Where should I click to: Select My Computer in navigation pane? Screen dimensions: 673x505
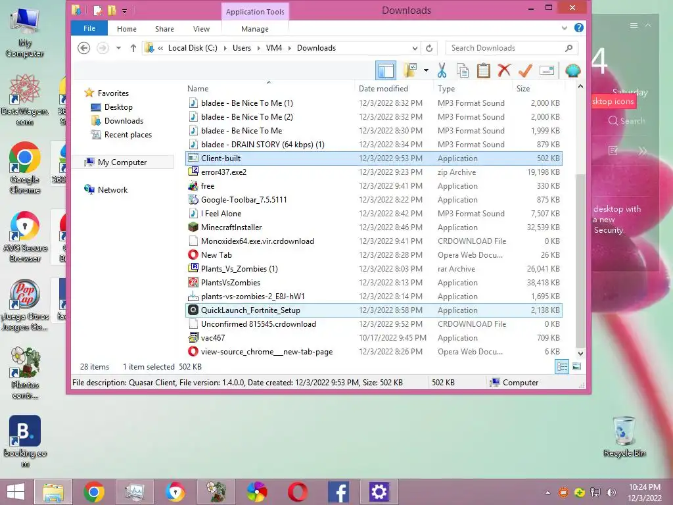[122, 162]
